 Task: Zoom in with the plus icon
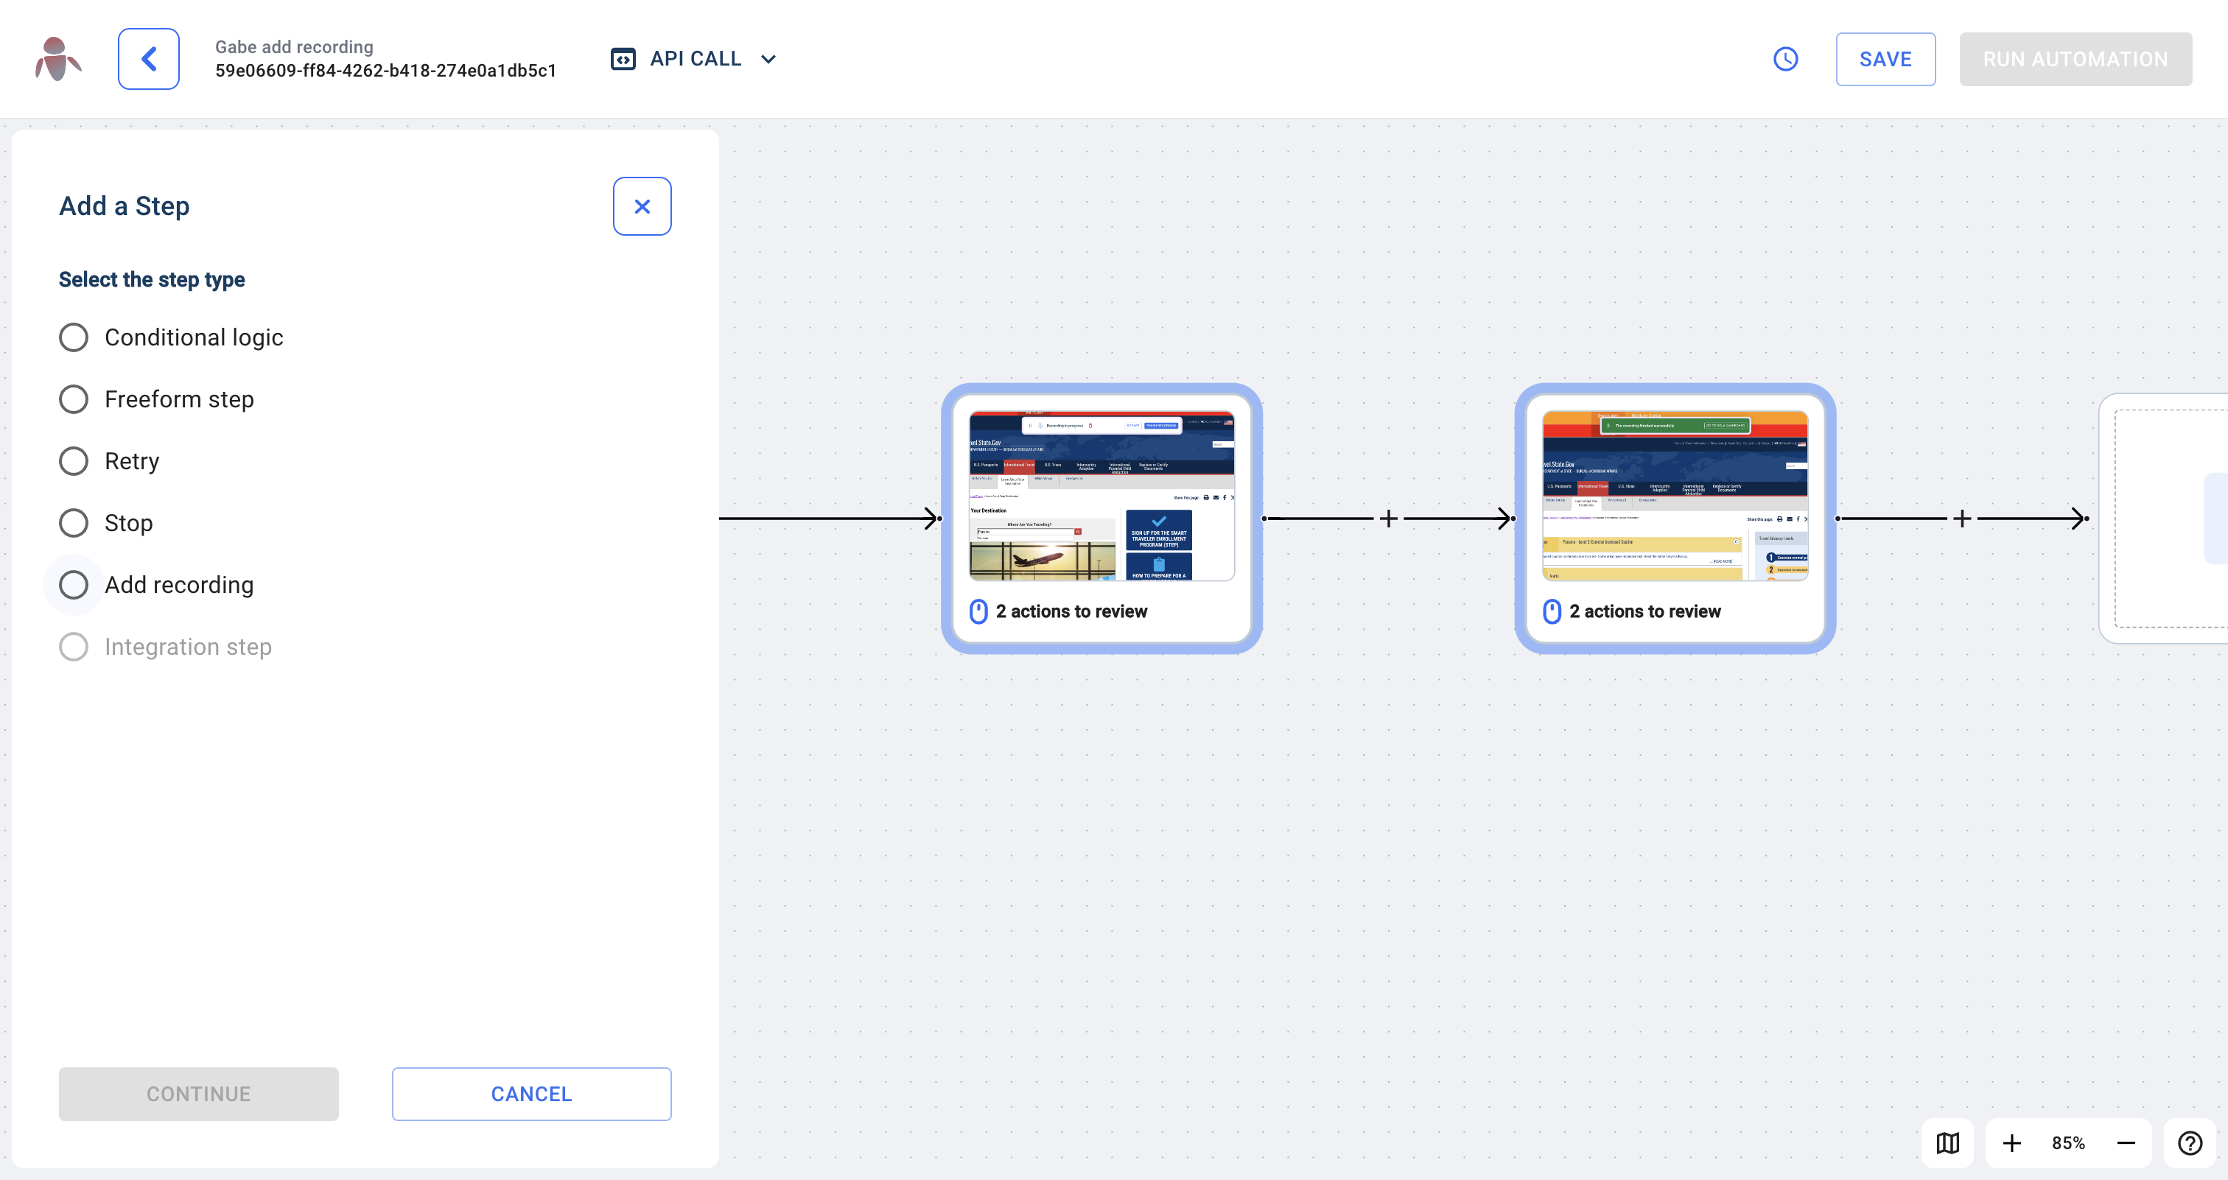pyautogui.click(x=2012, y=1143)
